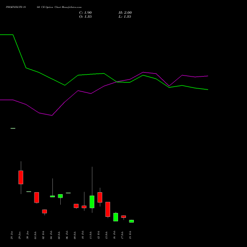Select the small red candlestick above 02 Feb
The height and width of the screenshot is (247, 247).
[44, 211]
